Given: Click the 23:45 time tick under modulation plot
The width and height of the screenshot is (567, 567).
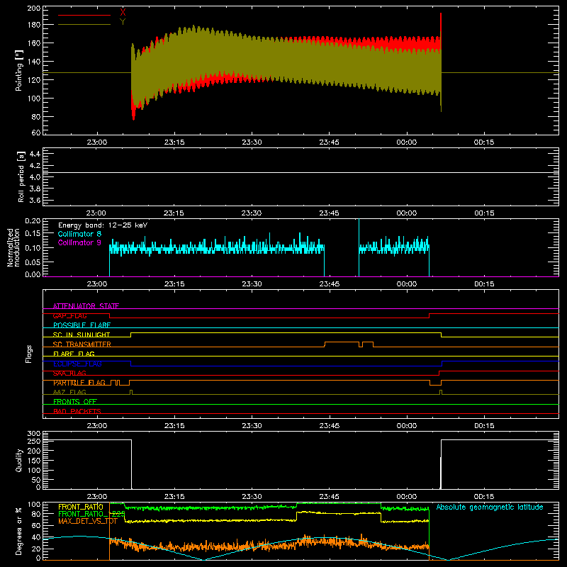Looking at the screenshot, I should click(329, 284).
